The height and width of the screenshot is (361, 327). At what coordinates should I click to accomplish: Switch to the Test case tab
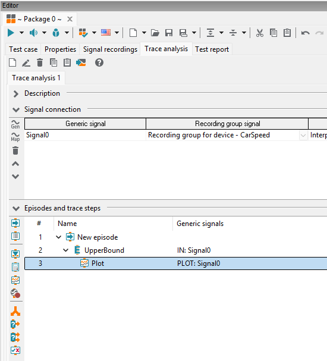[x=23, y=49]
